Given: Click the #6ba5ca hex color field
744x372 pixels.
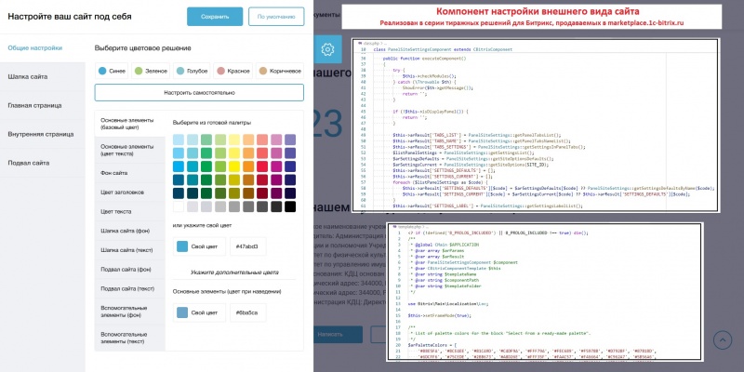Looking at the screenshot, I should 248,313.
